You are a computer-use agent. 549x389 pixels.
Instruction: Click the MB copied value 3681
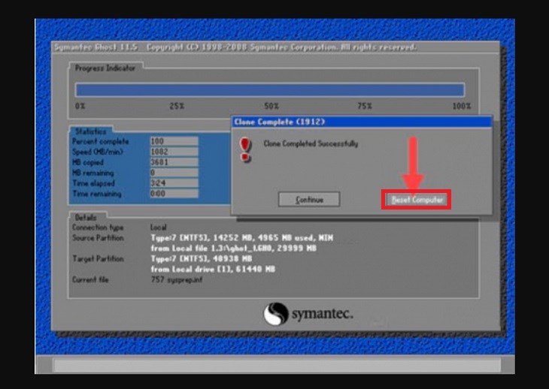(174, 162)
